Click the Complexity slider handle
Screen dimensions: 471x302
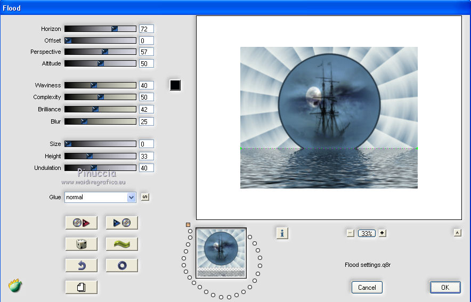coord(100,97)
